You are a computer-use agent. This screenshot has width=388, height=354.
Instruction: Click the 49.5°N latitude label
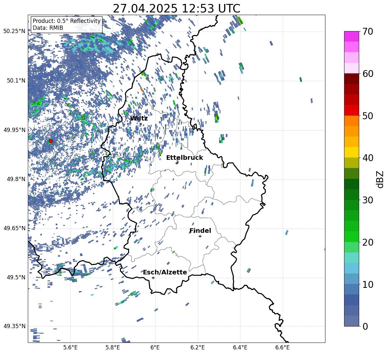[x=16, y=277]
